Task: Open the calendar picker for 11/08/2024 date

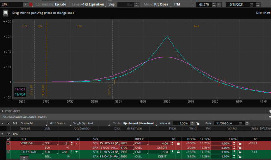Action: 241,123
